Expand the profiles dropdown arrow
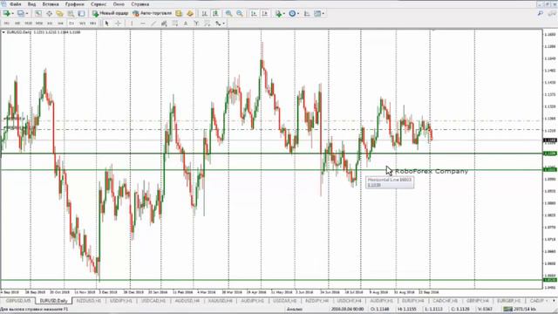558x314 pixels. 27,14
